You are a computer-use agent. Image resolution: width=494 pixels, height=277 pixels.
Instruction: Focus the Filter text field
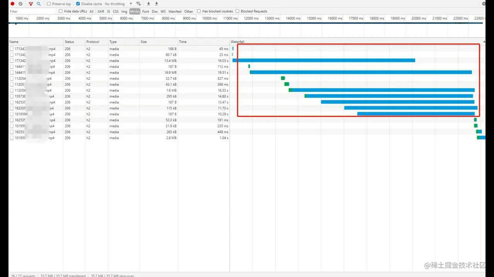click(33, 12)
